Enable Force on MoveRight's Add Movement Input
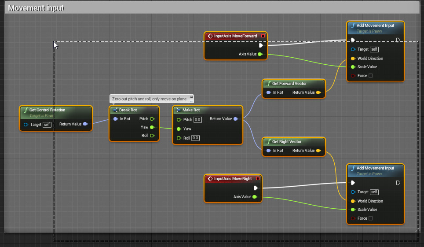This screenshot has height=247, width=424. (370, 218)
